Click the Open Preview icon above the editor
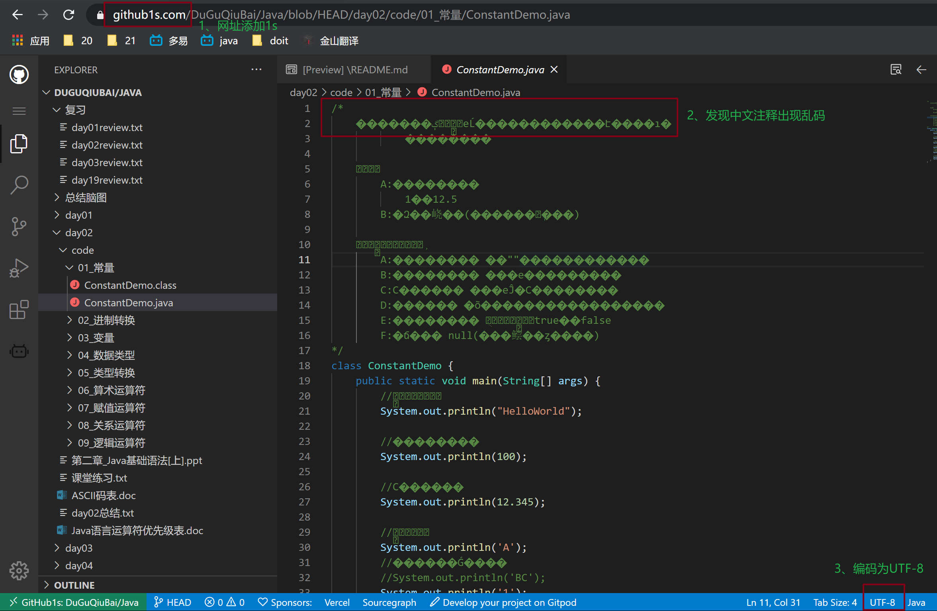The width and height of the screenshot is (937, 611). 896,69
